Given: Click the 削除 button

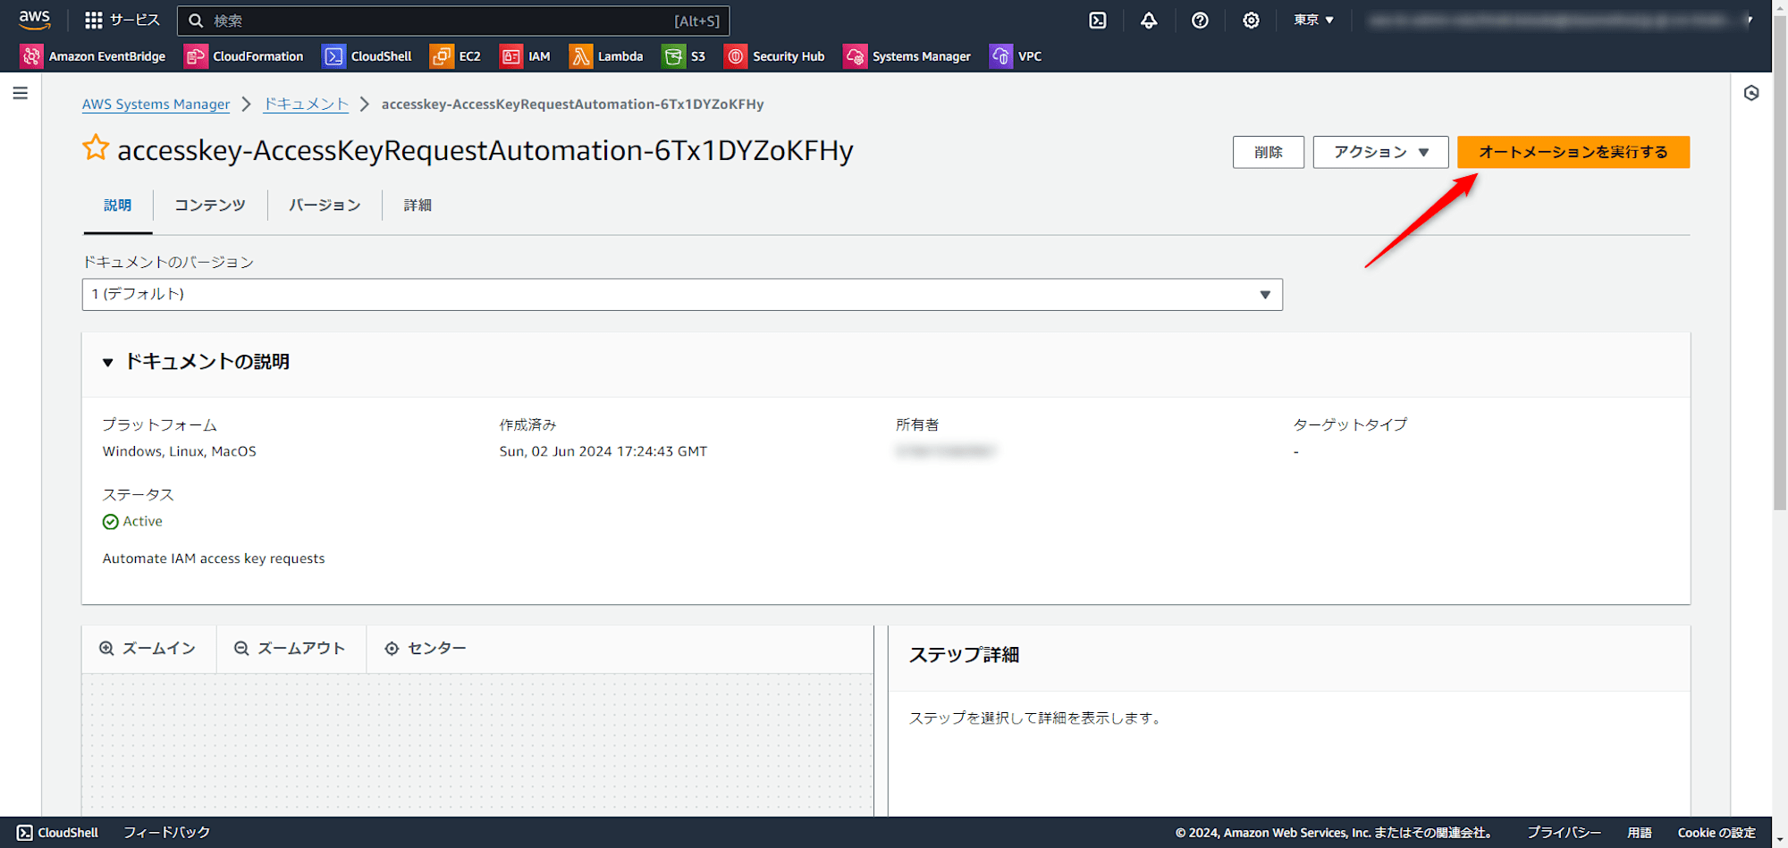Looking at the screenshot, I should [1268, 152].
